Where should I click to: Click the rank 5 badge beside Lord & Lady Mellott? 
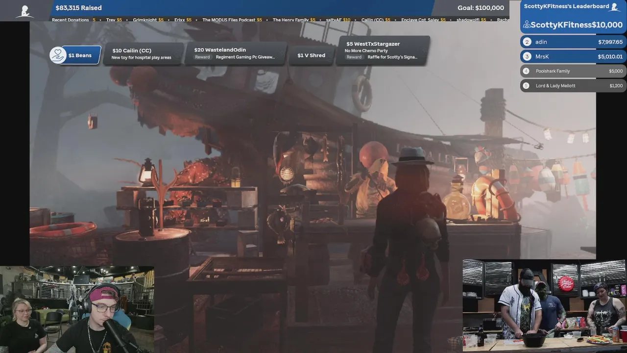pos(526,86)
